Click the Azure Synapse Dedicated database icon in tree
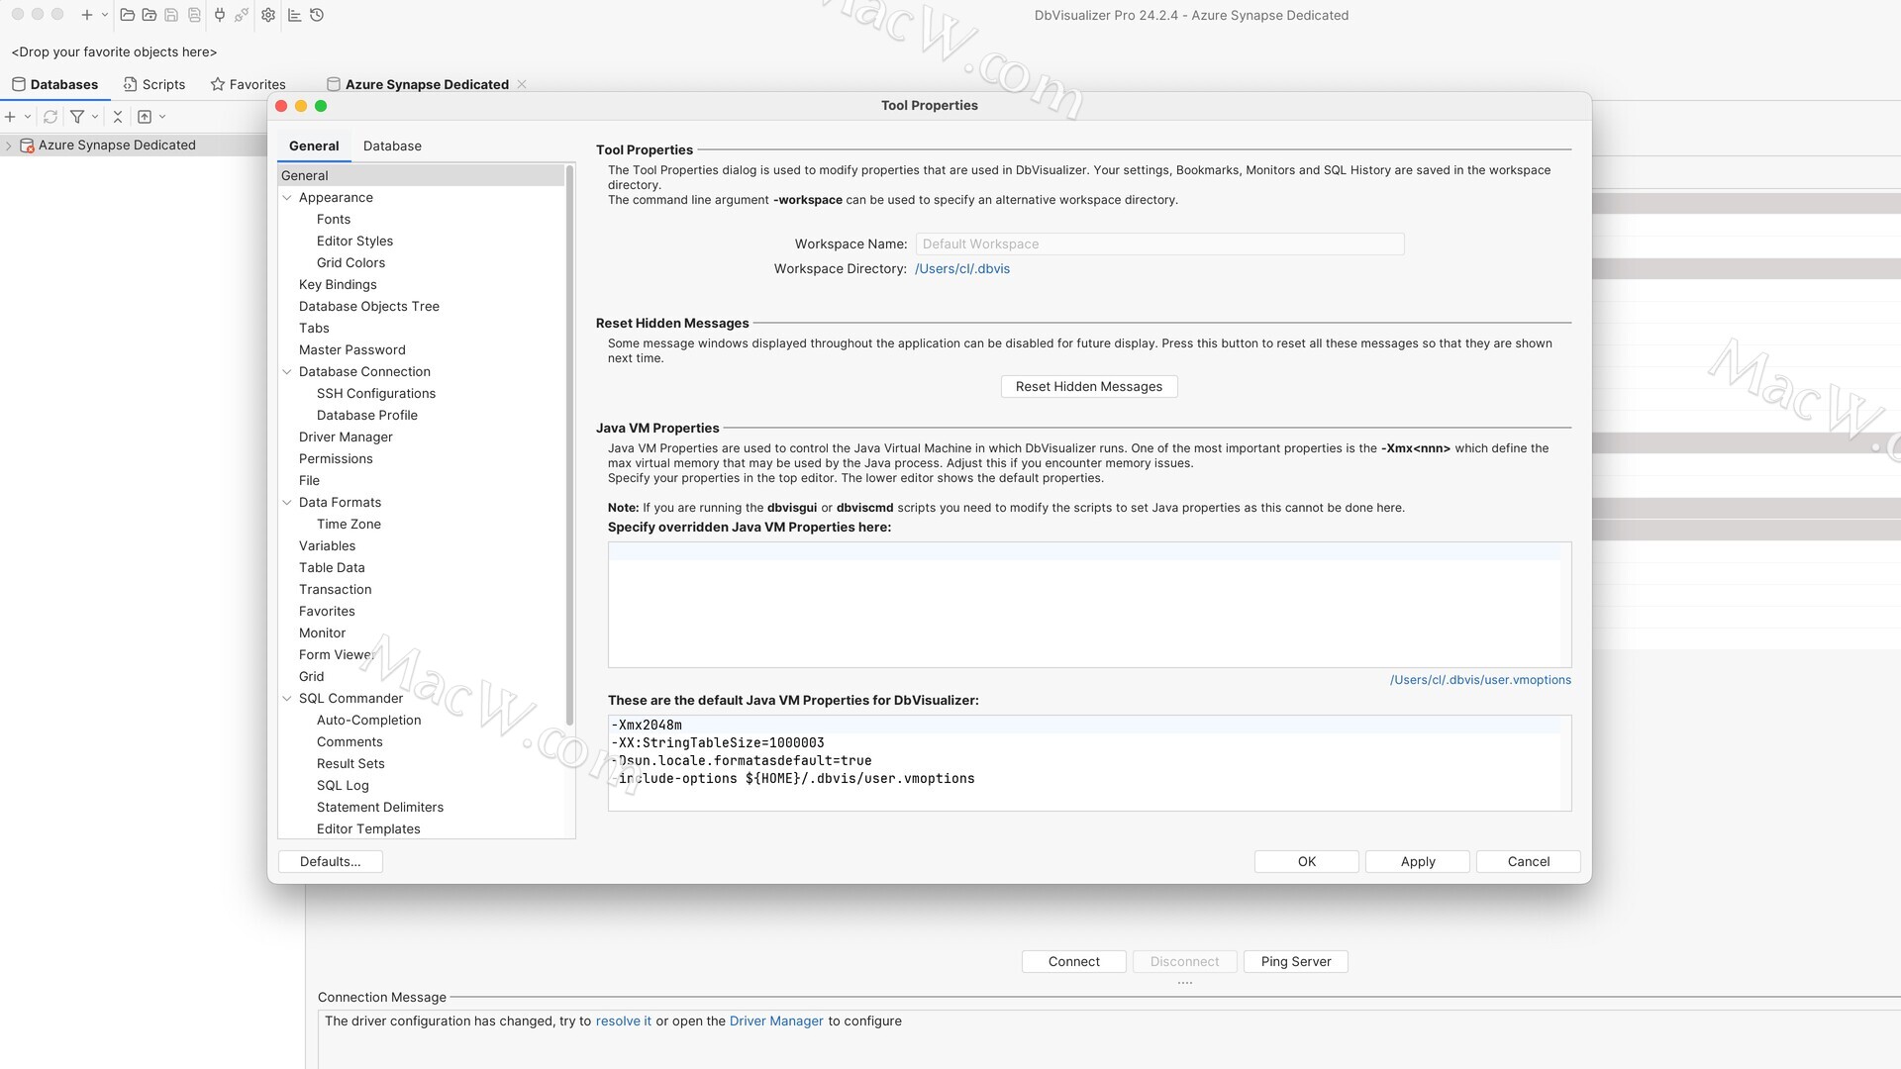The height and width of the screenshot is (1069, 1901). (28, 146)
